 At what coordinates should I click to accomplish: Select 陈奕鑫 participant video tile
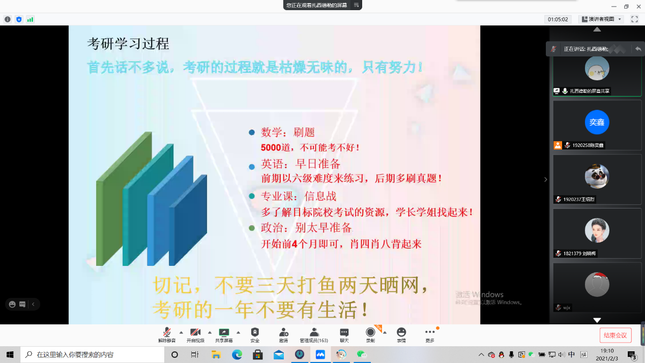coord(597,125)
